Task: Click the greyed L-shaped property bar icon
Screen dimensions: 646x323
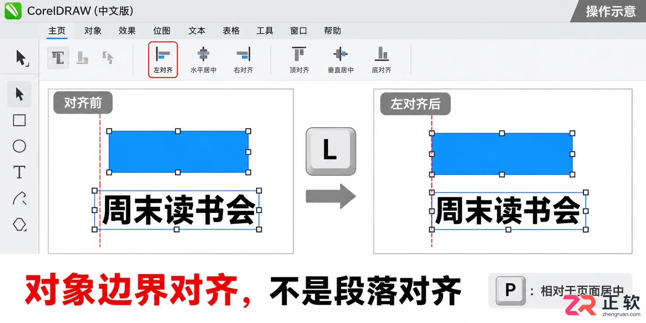Action: point(82,57)
